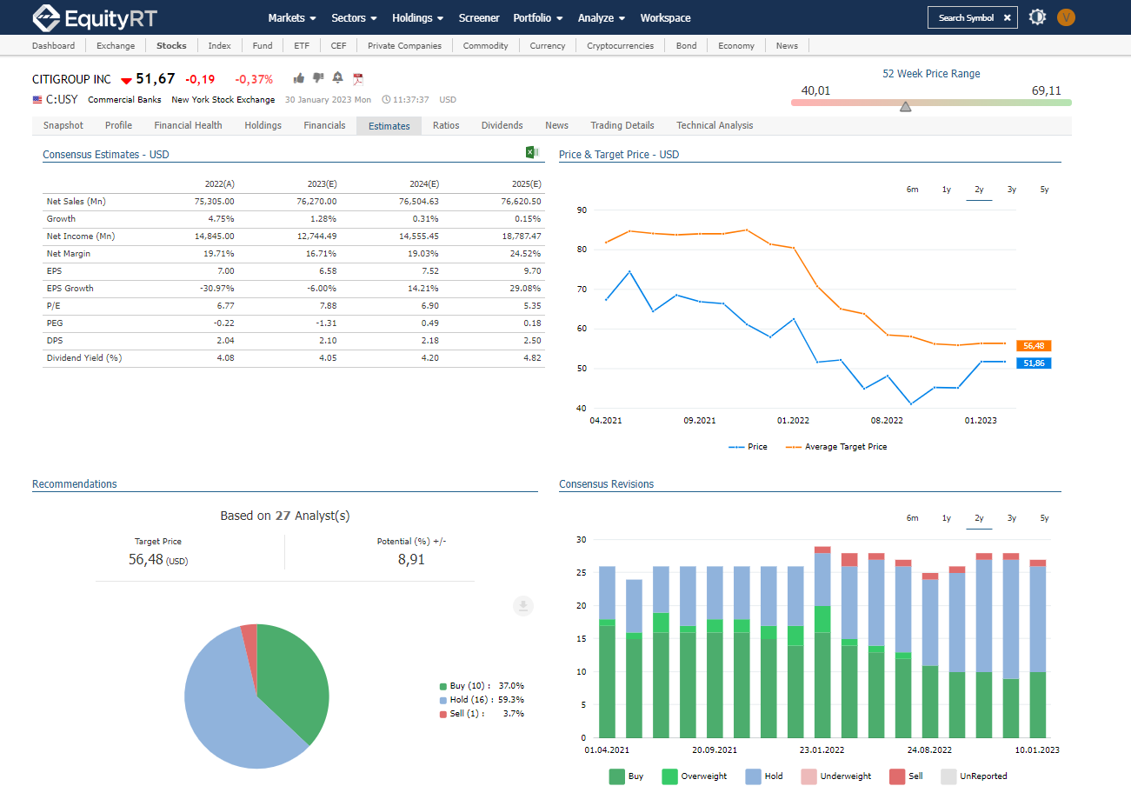Open the Markets dropdown menu
Image resolution: width=1131 pixels, height=806 pixels.
[292, 17]
